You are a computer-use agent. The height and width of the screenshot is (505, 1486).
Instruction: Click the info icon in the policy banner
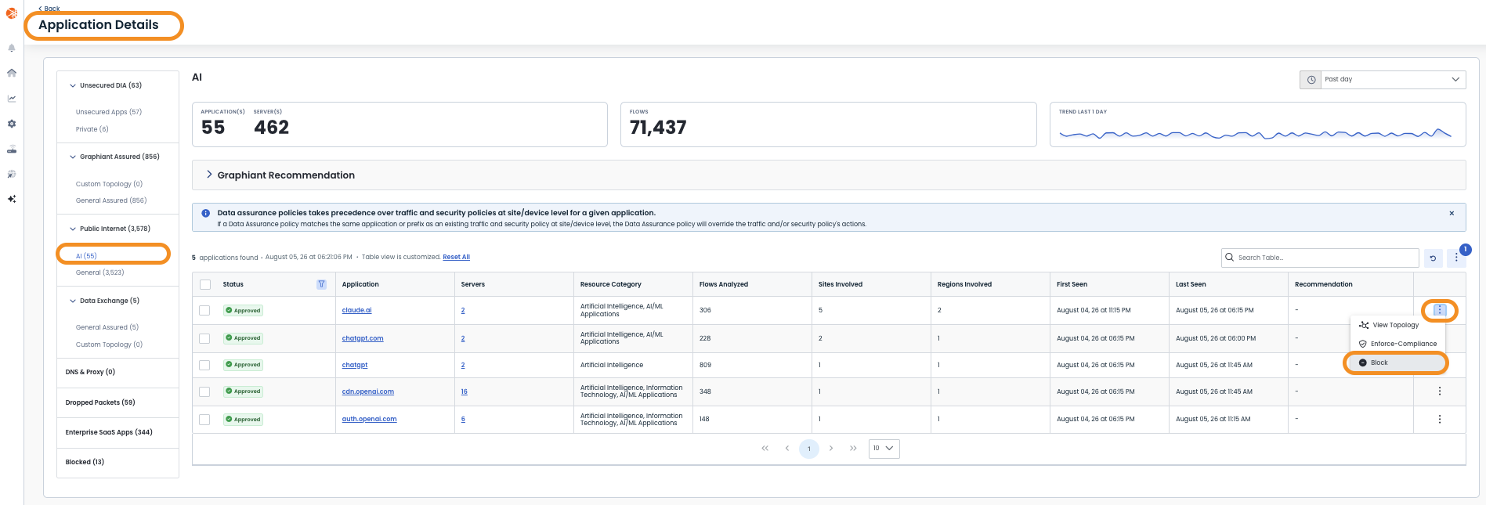coord(206,213)
